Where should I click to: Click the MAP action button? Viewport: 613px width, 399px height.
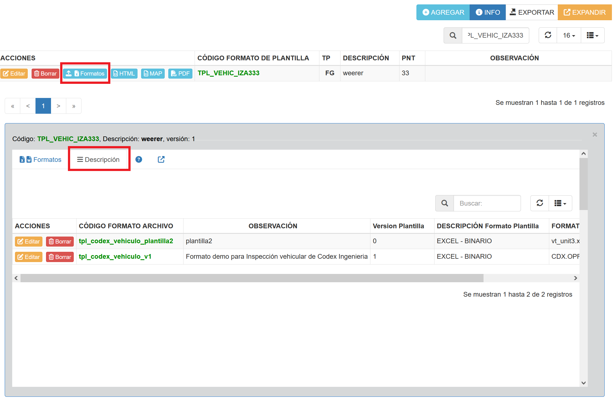(x=153, y=74)
